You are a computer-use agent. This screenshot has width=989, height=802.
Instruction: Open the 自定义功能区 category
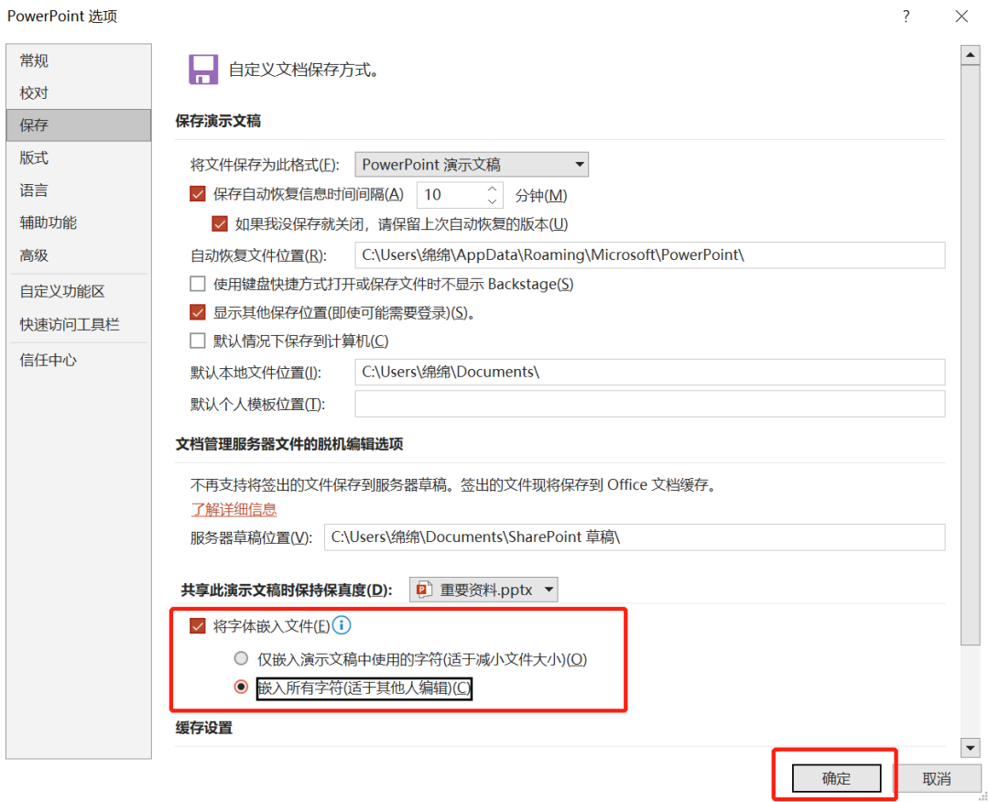pos(79,291)
